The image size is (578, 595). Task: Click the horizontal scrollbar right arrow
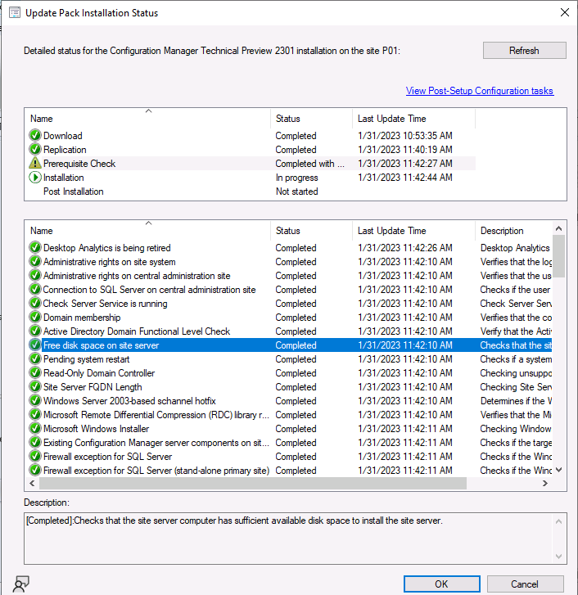pos(545,483)
